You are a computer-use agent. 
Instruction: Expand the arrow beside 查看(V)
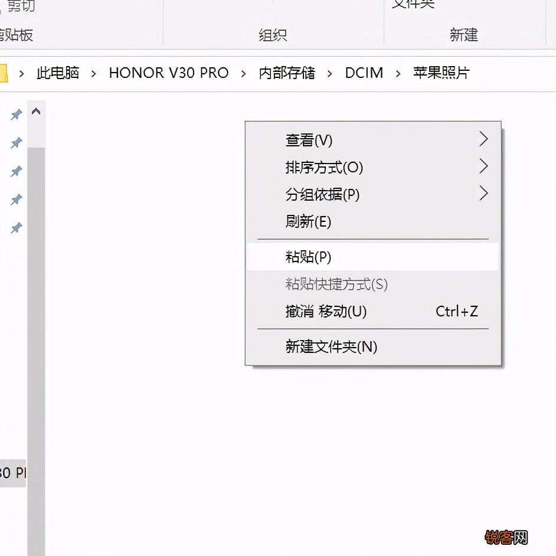(x=483, y=139)
